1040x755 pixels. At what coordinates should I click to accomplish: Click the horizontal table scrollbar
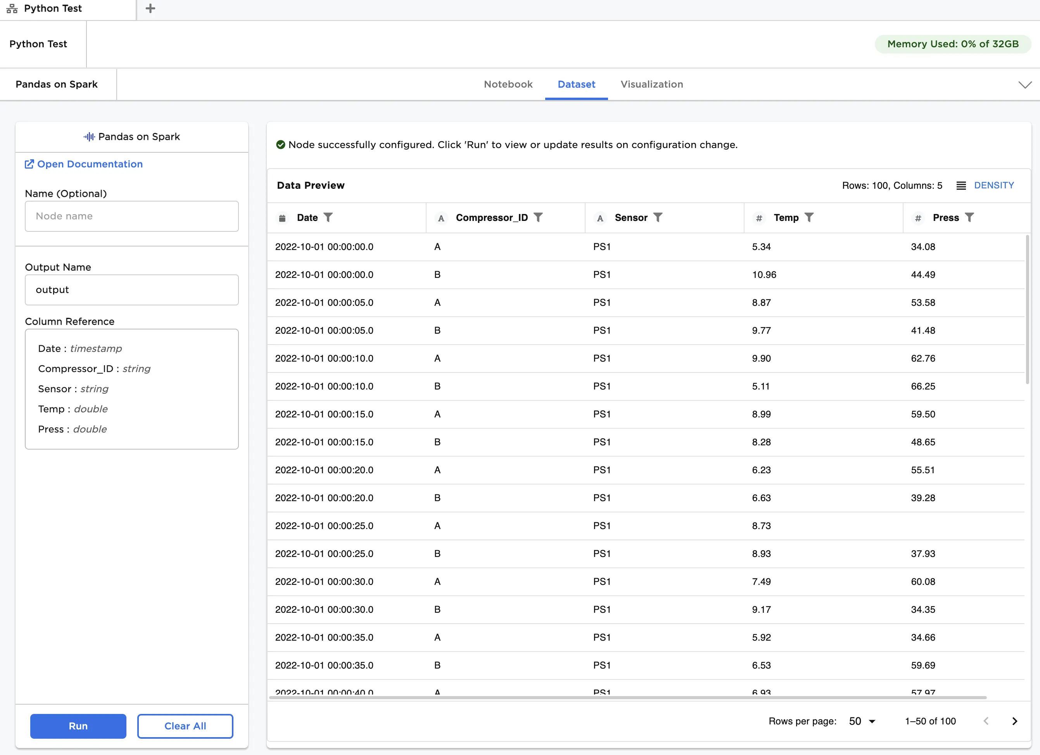[627, 697]
